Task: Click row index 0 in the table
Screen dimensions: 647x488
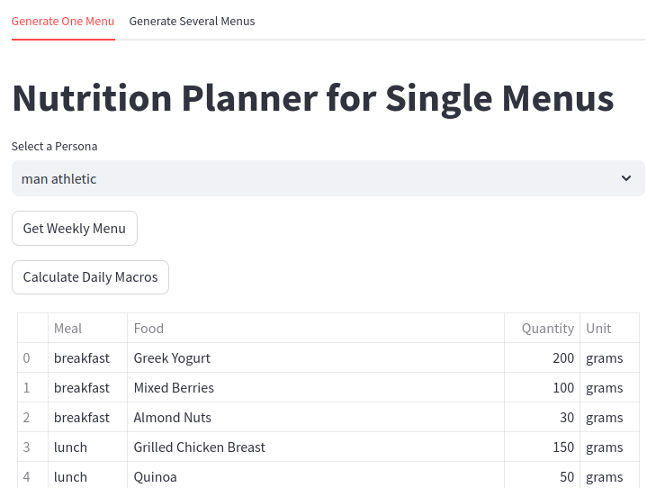Action: 27,358
